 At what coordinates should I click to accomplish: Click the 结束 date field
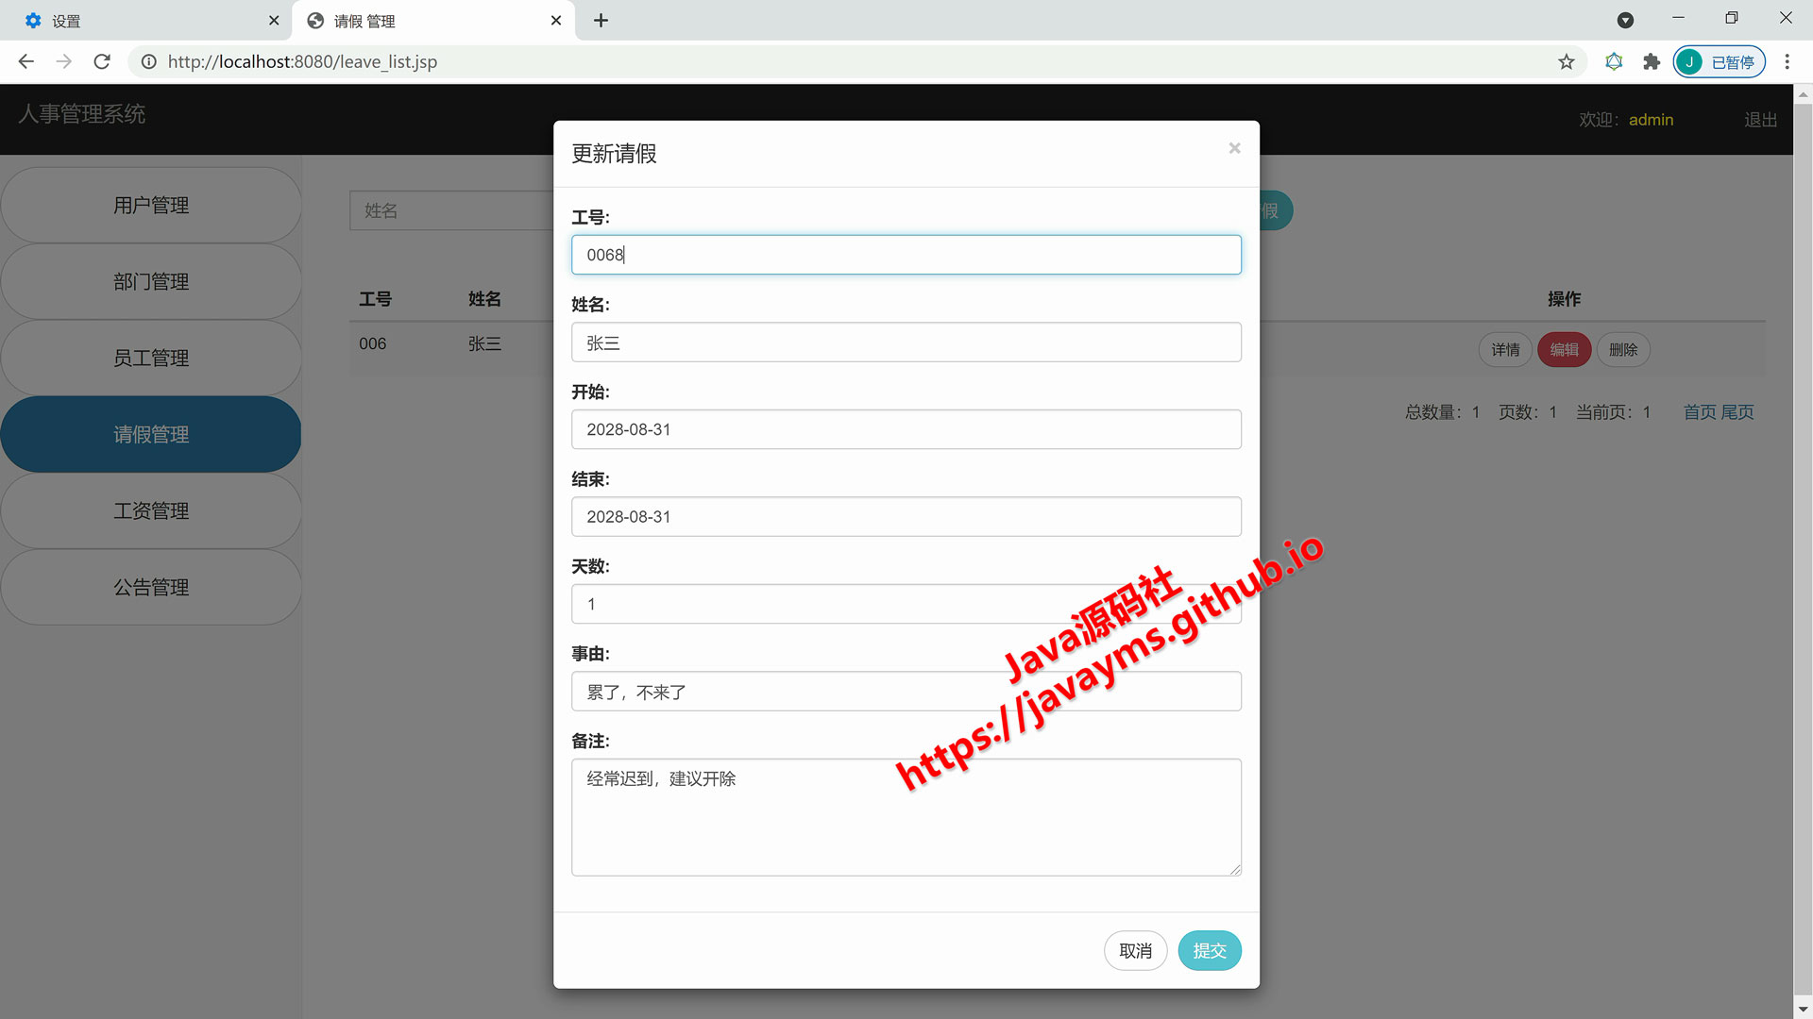[x=906, y=517]
